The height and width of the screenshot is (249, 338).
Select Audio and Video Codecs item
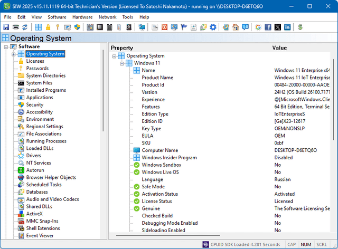click(53, 199)
